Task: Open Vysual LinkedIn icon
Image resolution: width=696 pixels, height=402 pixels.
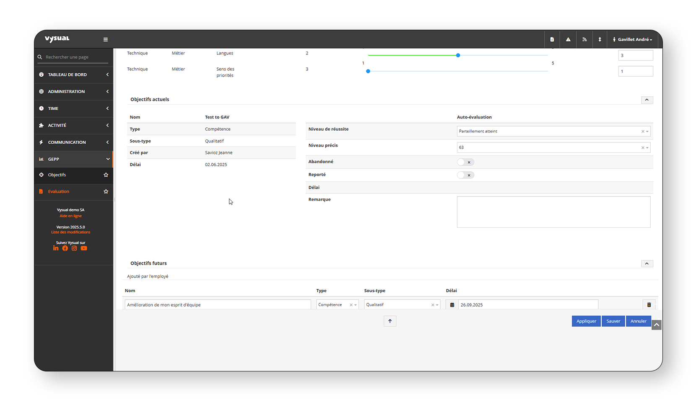Action: click(56, 248)
